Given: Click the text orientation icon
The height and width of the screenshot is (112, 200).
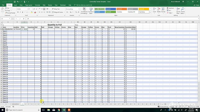Looking at the screenshot, I should point(47,9).
